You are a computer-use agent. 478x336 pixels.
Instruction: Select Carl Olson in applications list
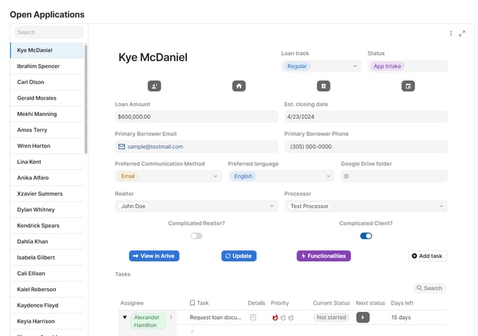point(47,82)
